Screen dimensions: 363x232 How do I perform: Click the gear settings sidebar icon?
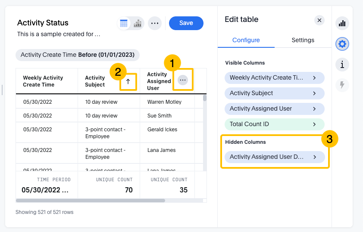pyautogui.click(x=342, y=44)
